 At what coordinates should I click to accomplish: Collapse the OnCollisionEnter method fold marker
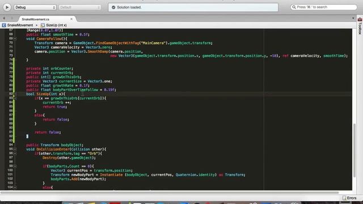pyautogui.click(x=15, y=150)
